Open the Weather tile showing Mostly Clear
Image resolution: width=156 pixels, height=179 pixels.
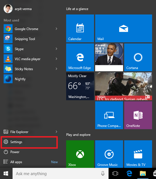[x=80, y=86]
